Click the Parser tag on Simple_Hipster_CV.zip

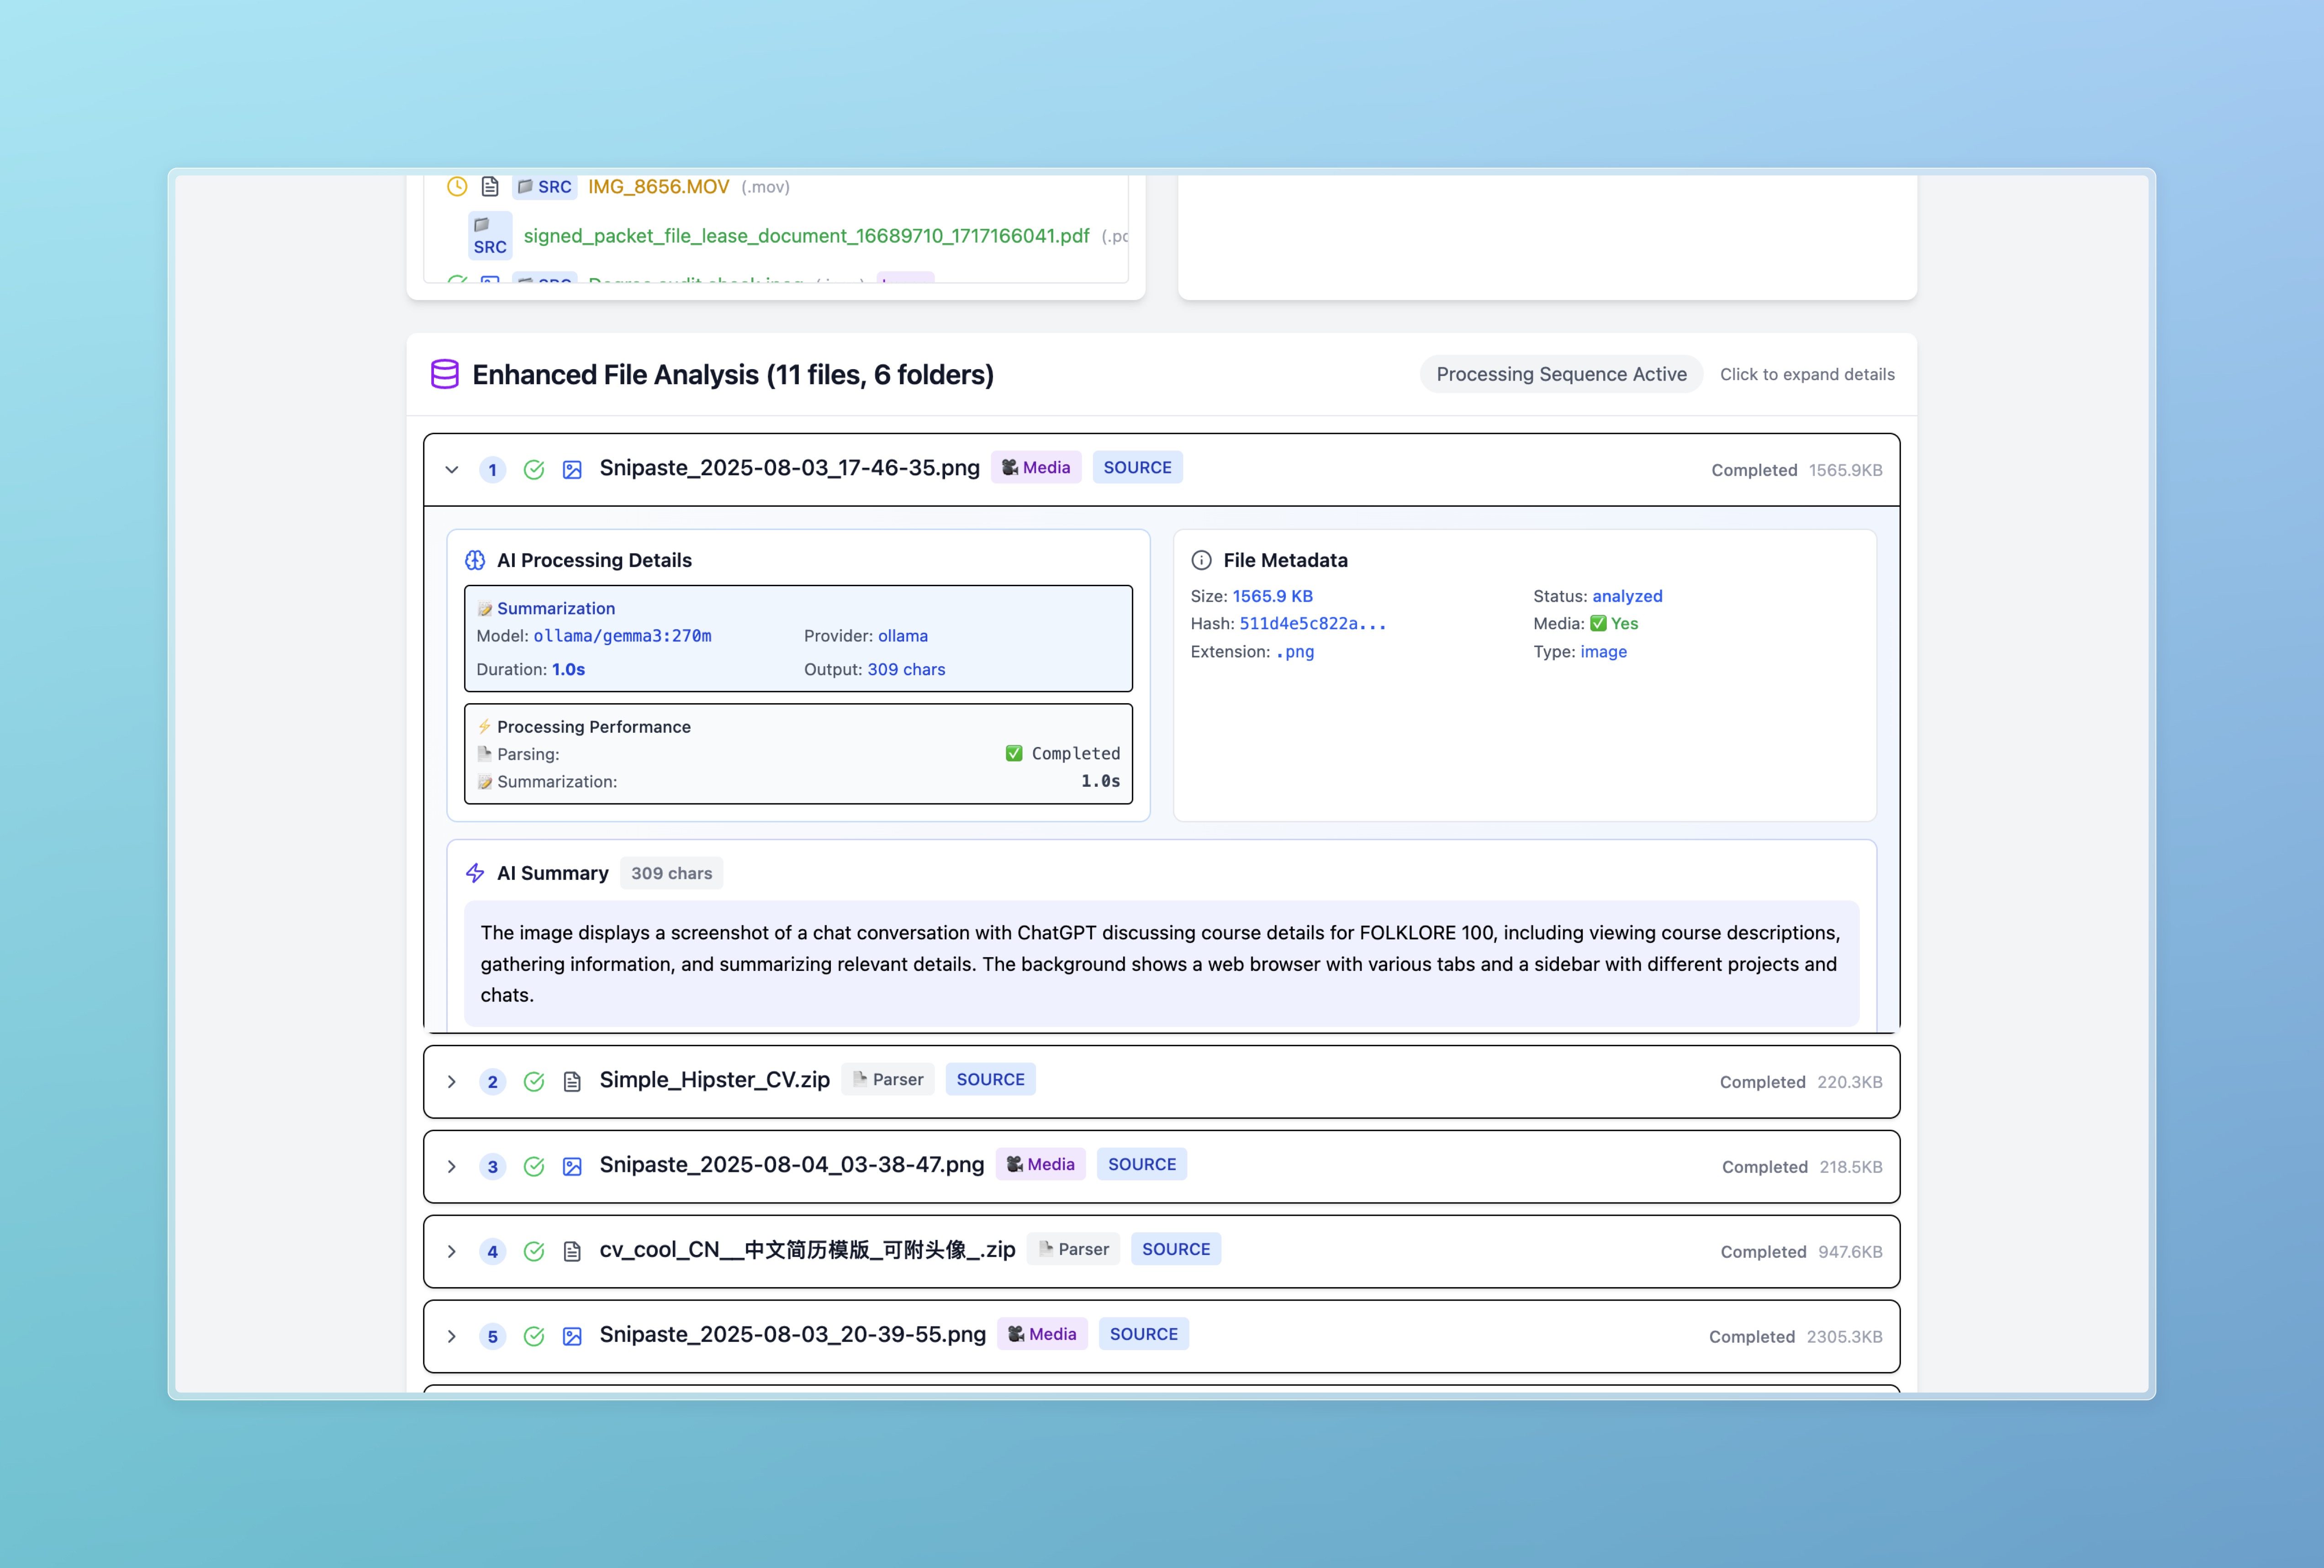click(887, 1079)
